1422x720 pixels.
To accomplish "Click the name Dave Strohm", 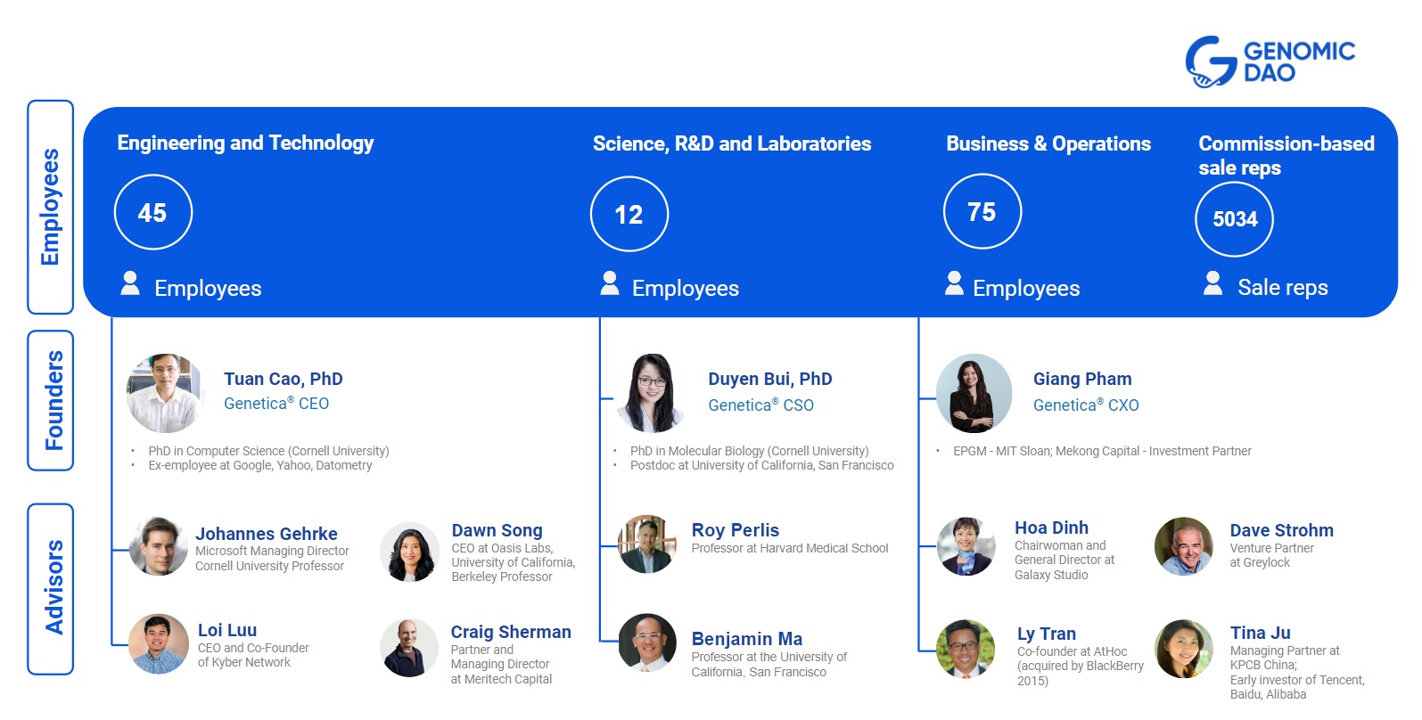I will (1282, 530).
